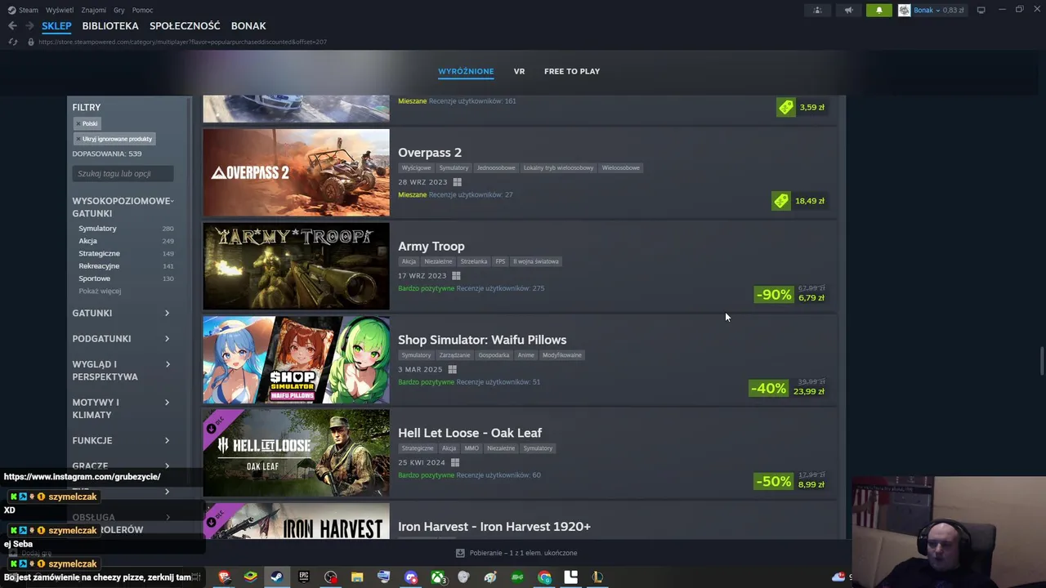Expand the Wygląd i perspektywa section

[121, 371]
